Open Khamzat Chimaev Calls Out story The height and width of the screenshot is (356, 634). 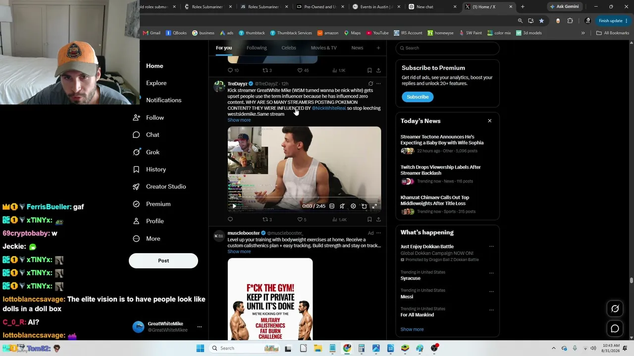435,200
